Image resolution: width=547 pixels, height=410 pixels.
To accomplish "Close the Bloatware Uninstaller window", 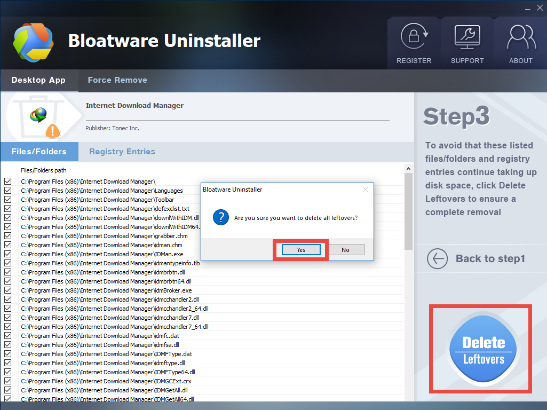I will click(540, 8).
